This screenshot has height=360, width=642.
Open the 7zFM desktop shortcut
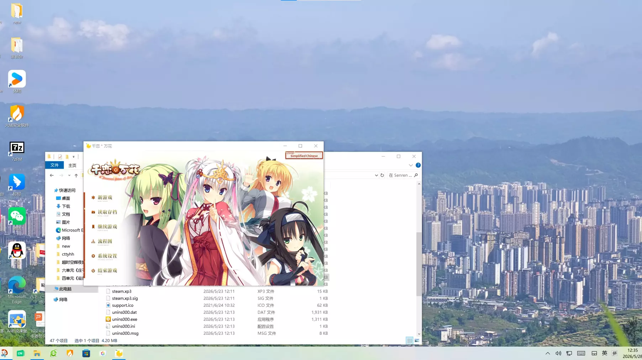[17, 151]
